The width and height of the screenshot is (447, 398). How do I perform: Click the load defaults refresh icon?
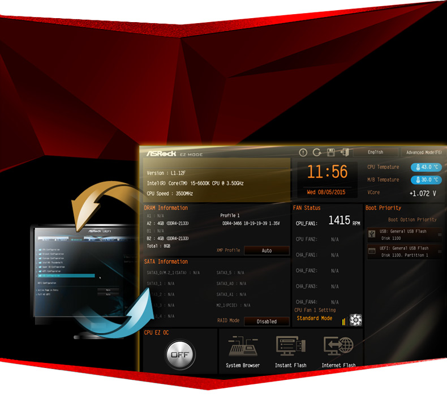[317, 152]
